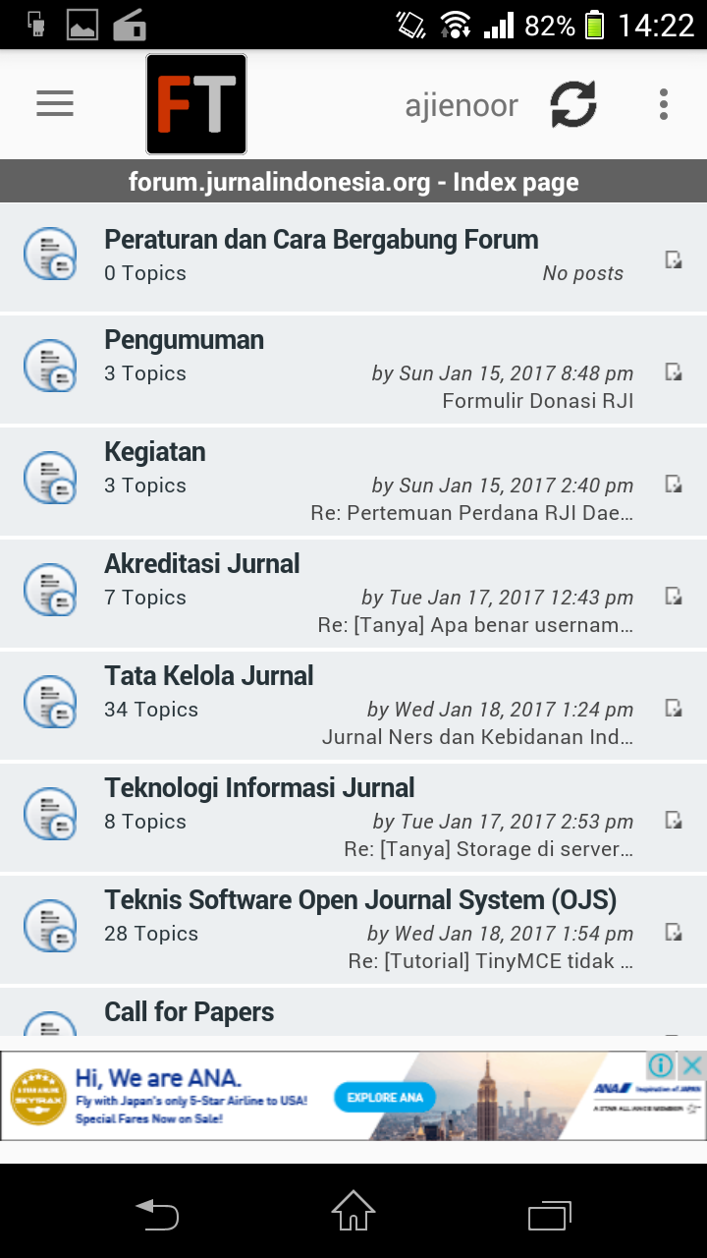Open Formulir Donasi RJI last post
The width and height of the screenshot is (707, 1258).
[537, 401]
